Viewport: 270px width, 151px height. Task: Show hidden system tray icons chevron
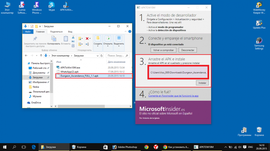click(x=226, y=147)
